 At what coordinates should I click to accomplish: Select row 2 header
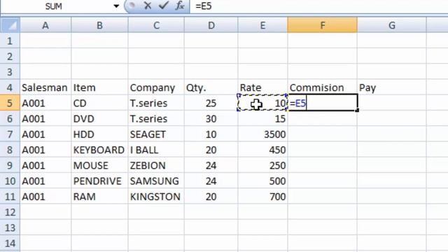[10, 56]
